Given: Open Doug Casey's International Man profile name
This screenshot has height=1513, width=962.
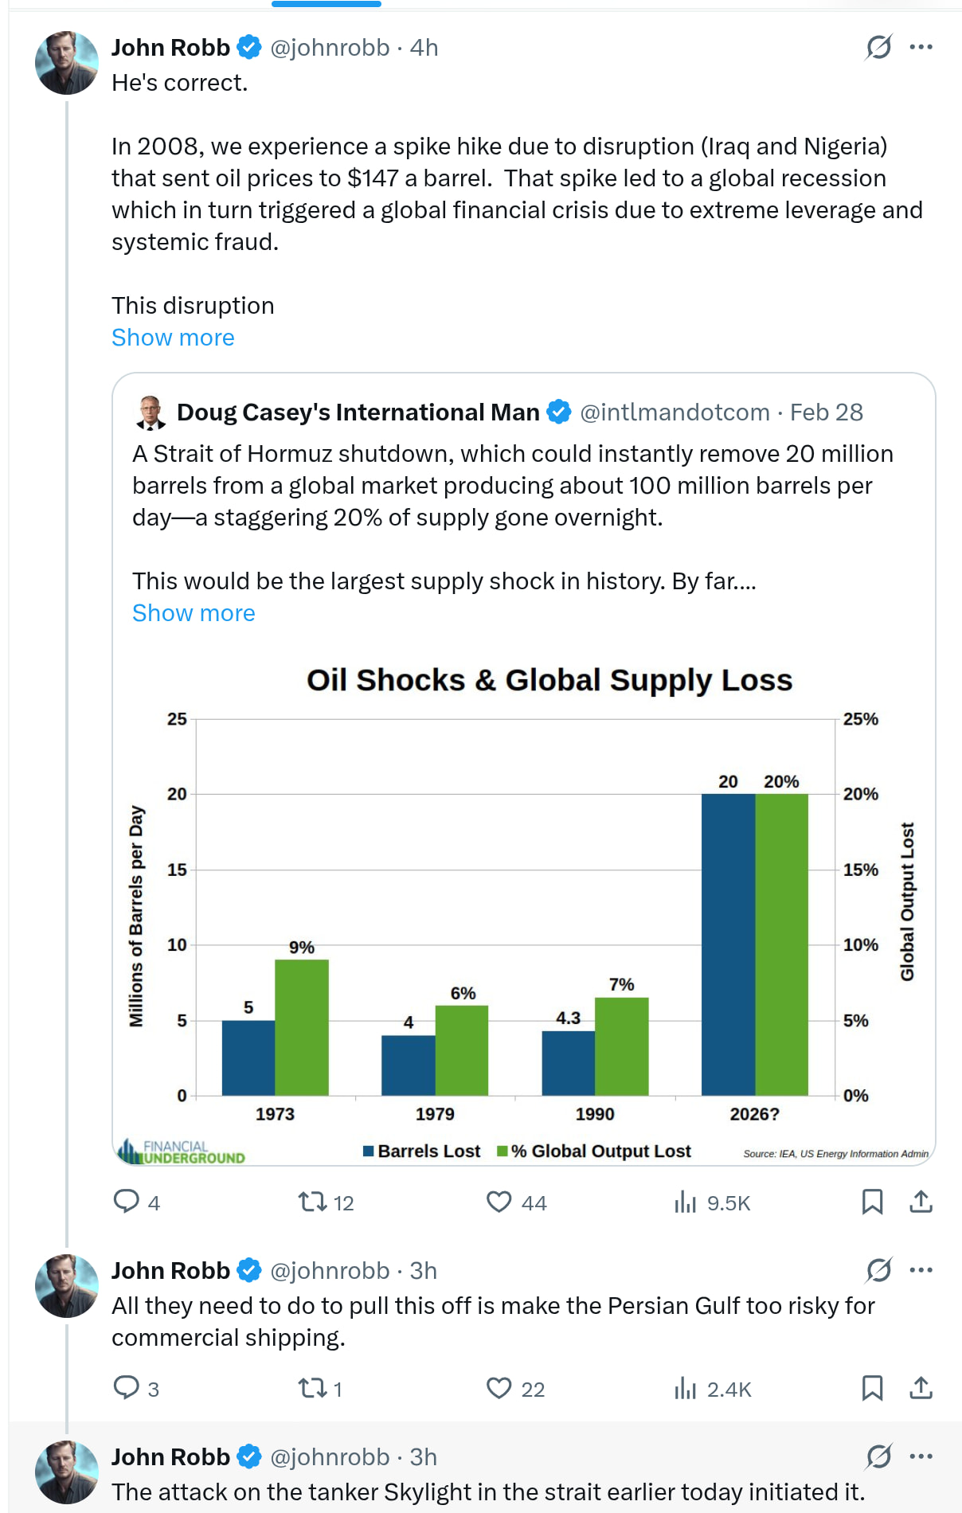Looking at the screenshot, I should point(358,412).
